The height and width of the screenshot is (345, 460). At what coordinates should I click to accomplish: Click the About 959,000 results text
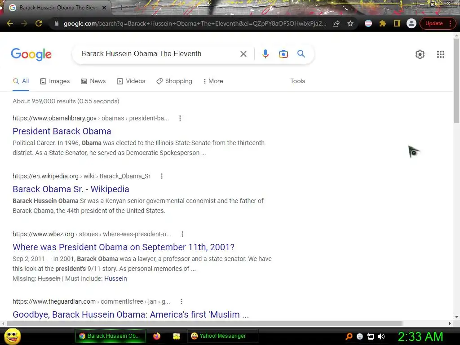pos(66,101)
